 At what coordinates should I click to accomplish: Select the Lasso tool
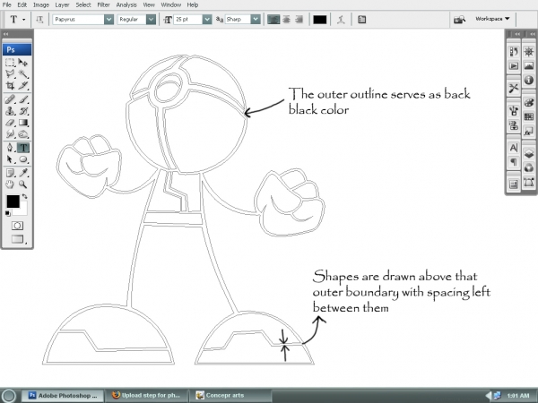(10, 73)
